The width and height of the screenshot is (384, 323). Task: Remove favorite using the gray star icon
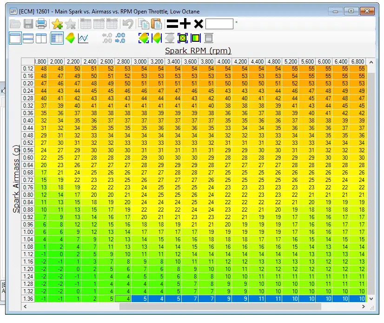point(71,24)
